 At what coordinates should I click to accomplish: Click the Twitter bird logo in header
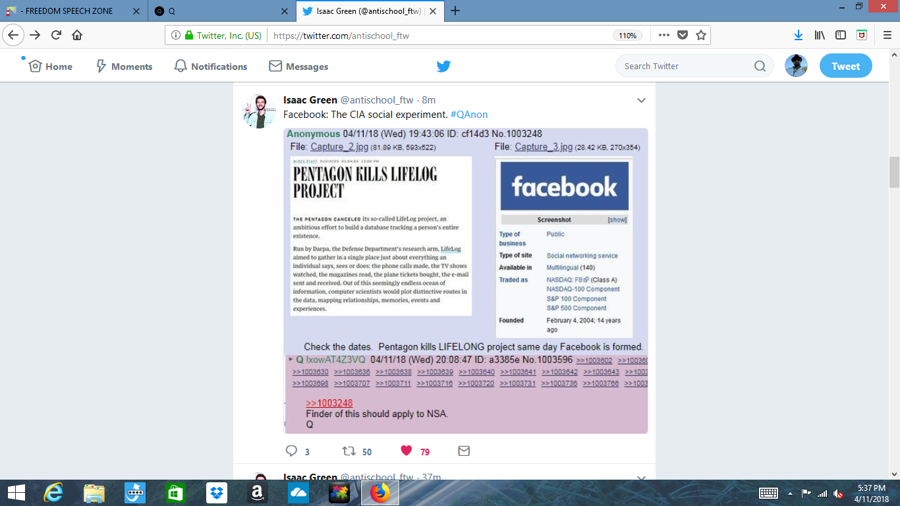pos(443,66)
